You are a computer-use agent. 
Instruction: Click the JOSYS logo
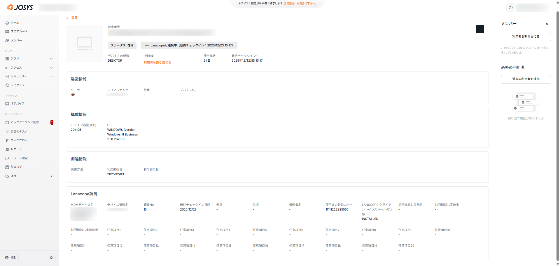tap(20, 7)
